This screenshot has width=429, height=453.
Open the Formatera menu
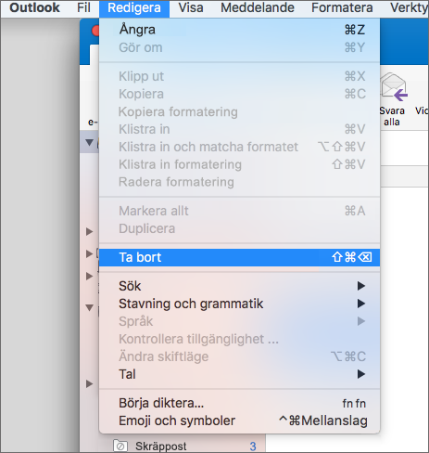342,7
